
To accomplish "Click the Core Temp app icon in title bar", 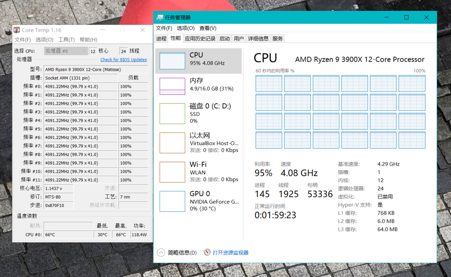I will tap(17, 30).
